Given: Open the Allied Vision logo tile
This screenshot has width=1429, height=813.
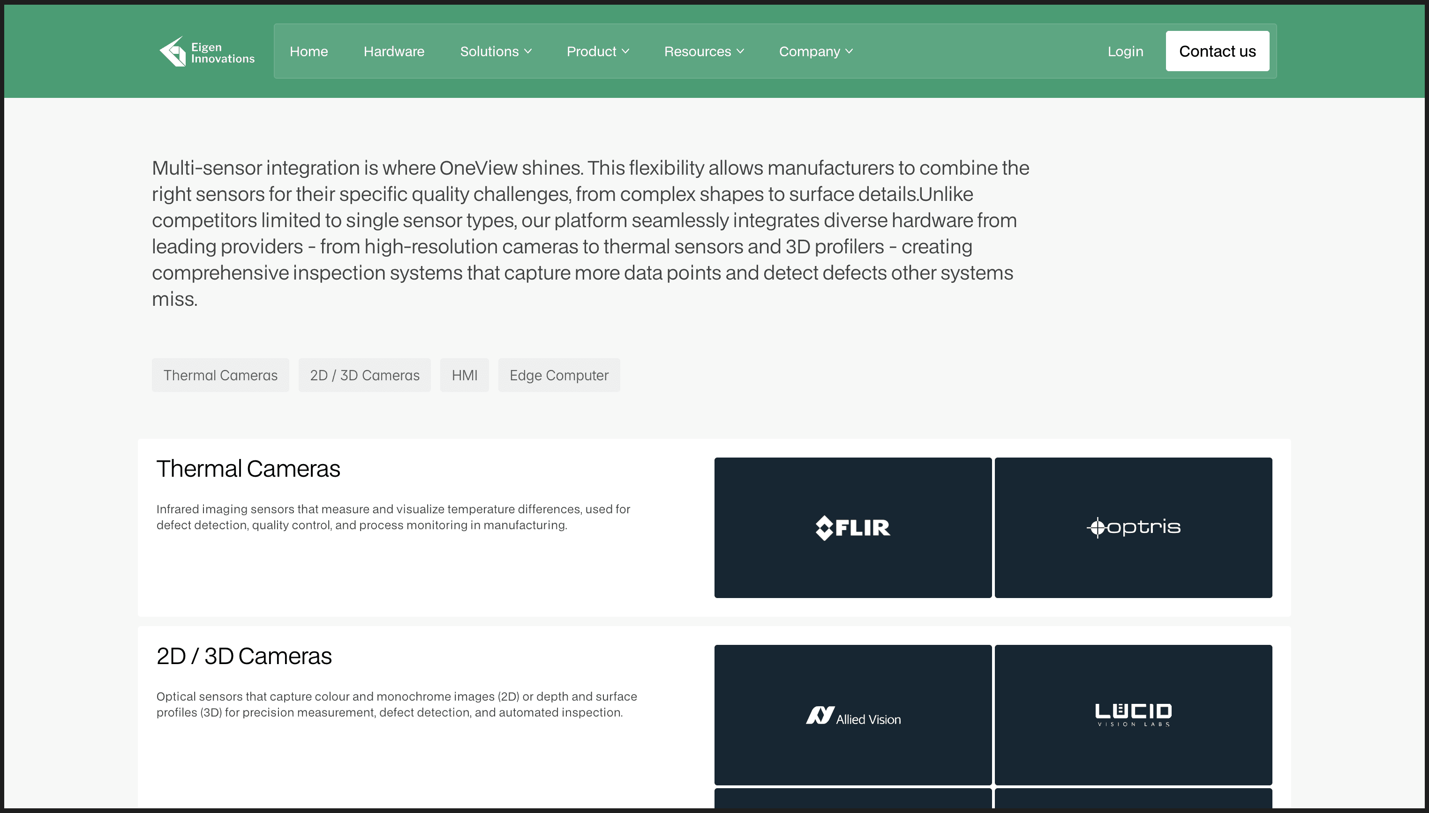Looking at the screenshot, I should 852,714.
